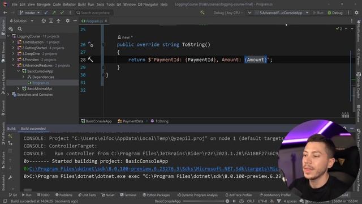The width and height of the screenshot is (362, 204).
Task: Open the Refactor menu
Action: [69, 5]
